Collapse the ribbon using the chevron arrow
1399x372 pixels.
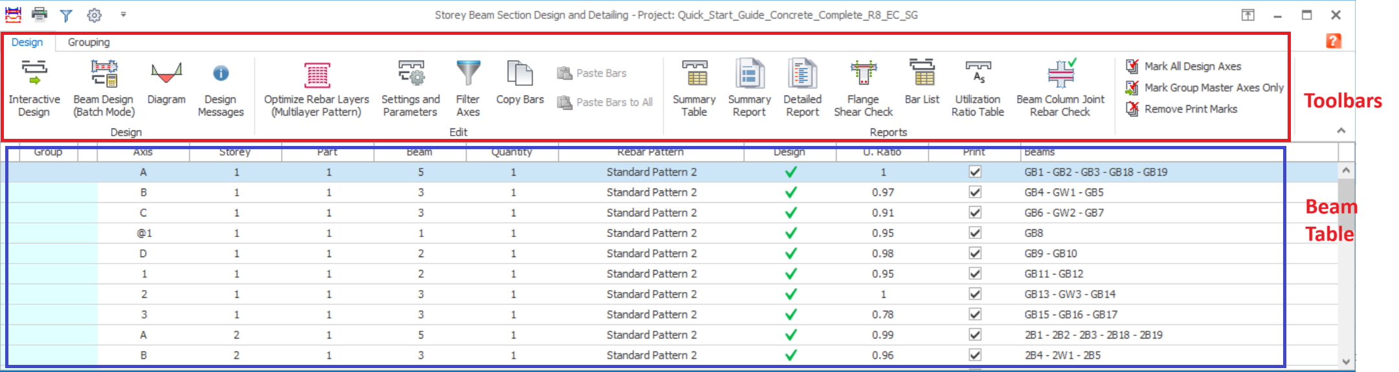[x=1341, y=131]
